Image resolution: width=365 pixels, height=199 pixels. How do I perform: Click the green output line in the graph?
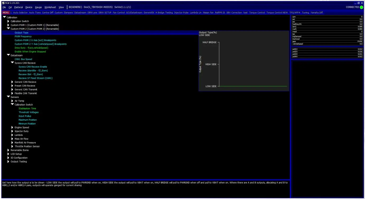point(253,86)
